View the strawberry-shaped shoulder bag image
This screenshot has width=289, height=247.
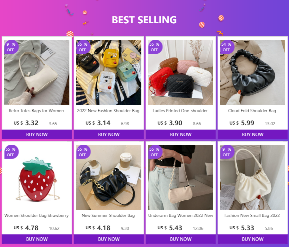click(x=37, y=177)
